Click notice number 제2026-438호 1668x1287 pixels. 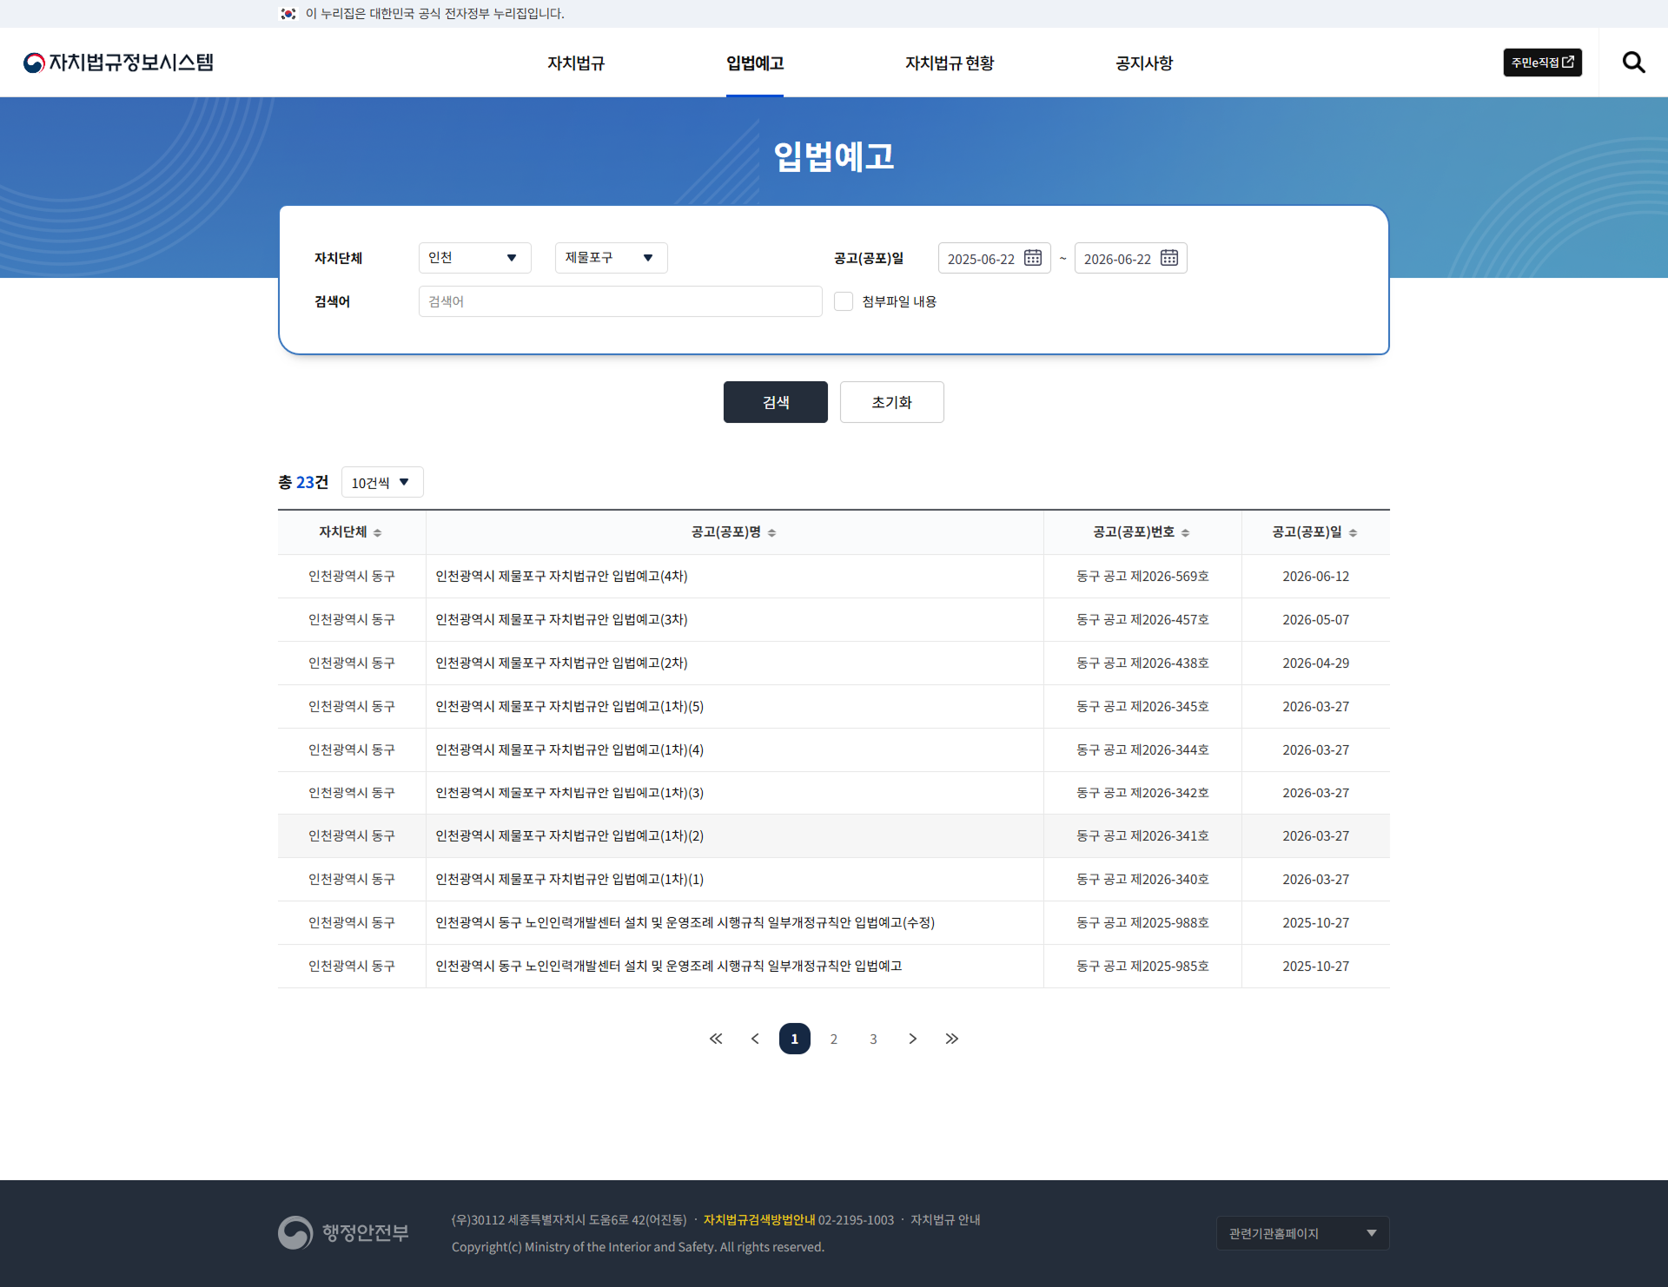1142,663
